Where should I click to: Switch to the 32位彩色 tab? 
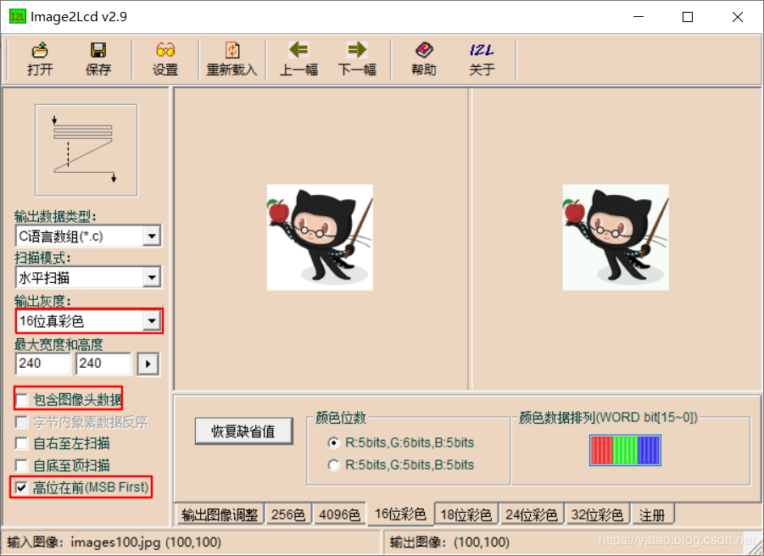coord(597,514)
